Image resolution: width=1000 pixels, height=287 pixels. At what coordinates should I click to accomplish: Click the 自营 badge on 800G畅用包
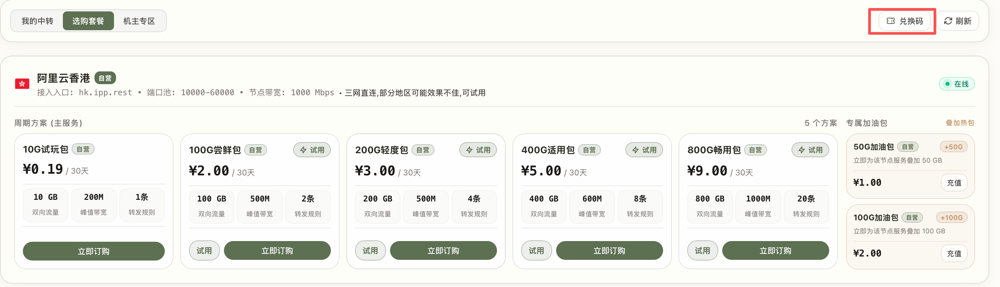756,150
